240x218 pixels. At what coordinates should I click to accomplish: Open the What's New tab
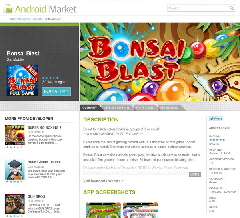pos(145,107)
